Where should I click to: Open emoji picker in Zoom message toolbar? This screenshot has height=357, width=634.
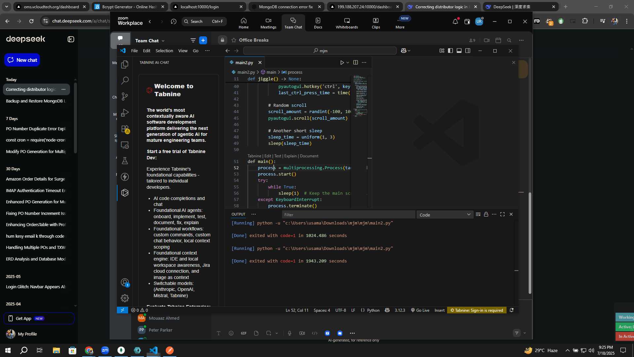point(231,333)
